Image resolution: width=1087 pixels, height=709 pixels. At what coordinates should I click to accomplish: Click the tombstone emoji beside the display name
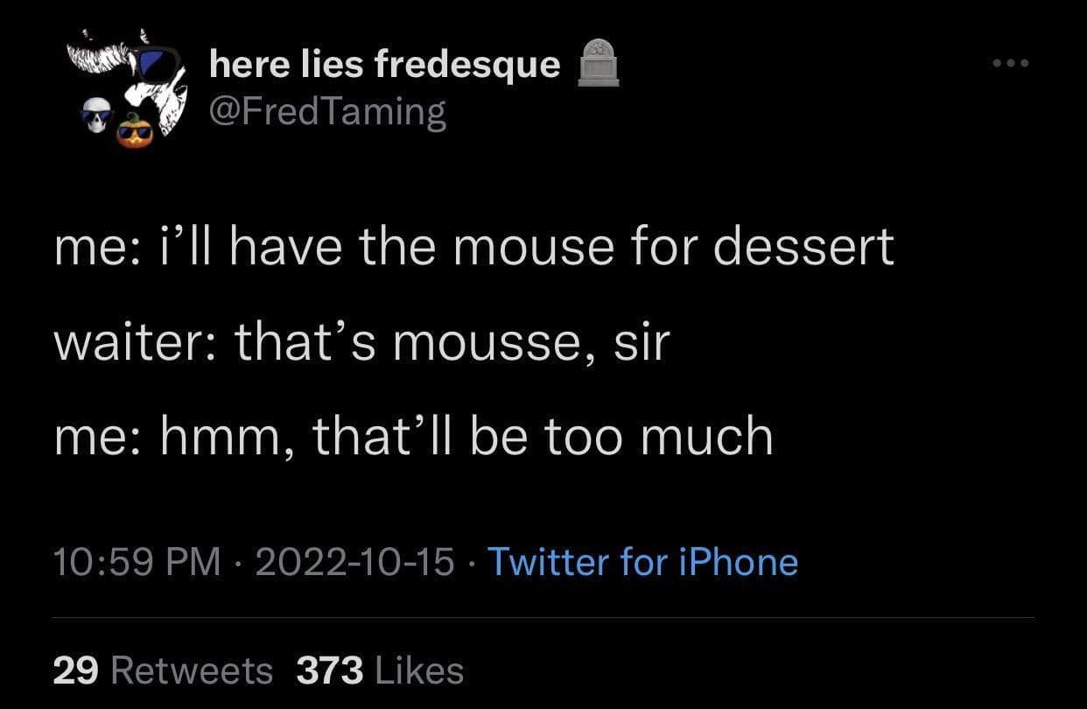point(598,63)
